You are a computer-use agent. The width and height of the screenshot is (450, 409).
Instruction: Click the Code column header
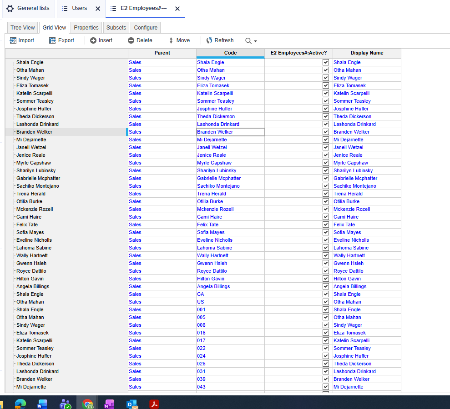[x=230, y=53]
